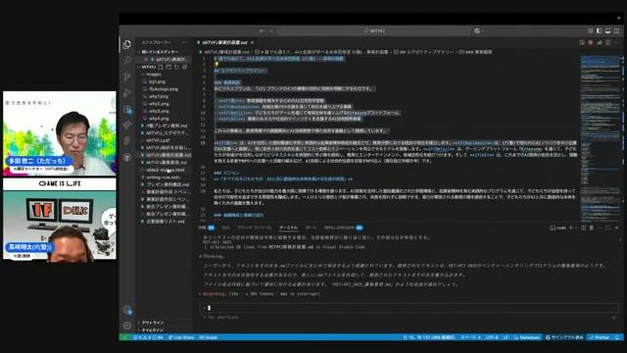Click the remote indicator in the status bar
The image size is (627, 353).
[x=124, y=337]
